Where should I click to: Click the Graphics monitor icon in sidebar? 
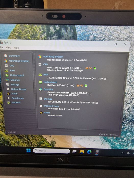7,80
